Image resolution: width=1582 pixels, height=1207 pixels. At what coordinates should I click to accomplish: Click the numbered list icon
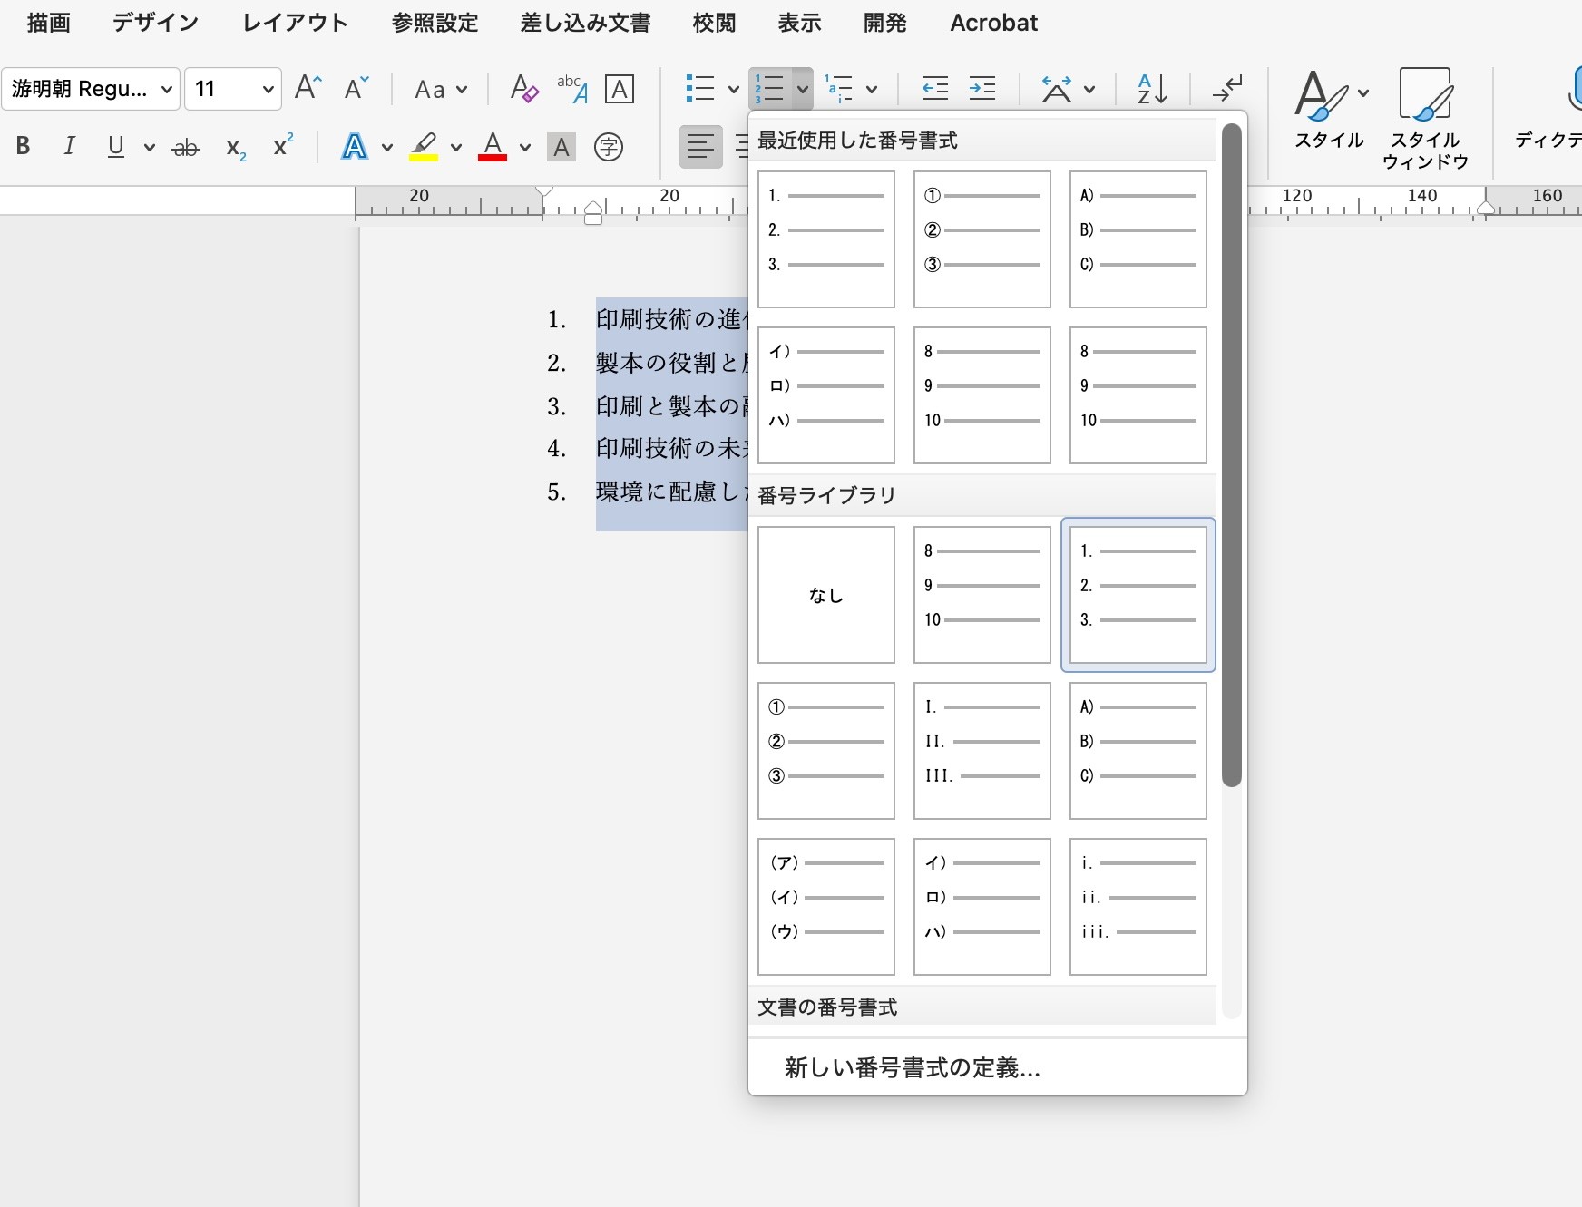pos(769,88)
